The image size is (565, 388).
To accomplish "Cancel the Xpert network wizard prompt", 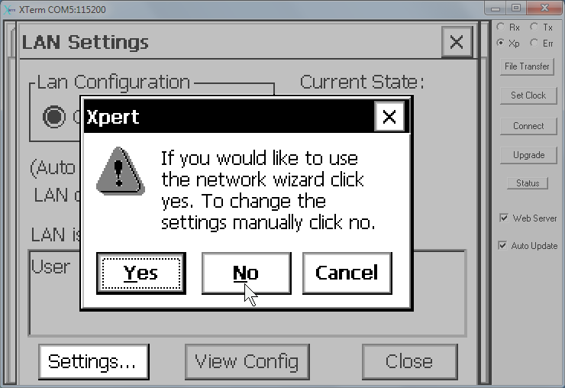I will pos(347,273).
